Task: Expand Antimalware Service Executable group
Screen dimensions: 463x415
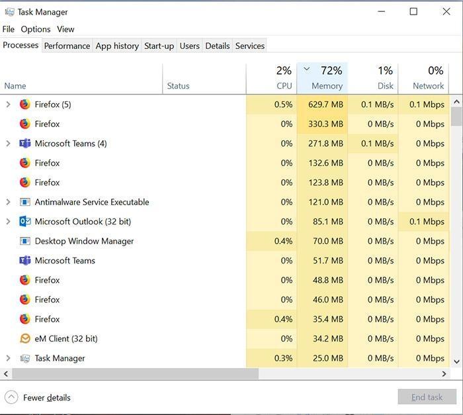Action: [x=8, y=202]
